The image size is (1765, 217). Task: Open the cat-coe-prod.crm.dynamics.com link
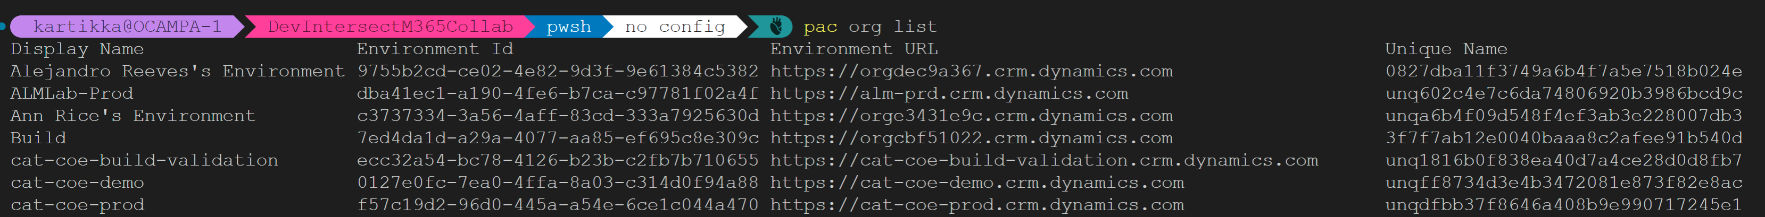click(x=976, y=205)
